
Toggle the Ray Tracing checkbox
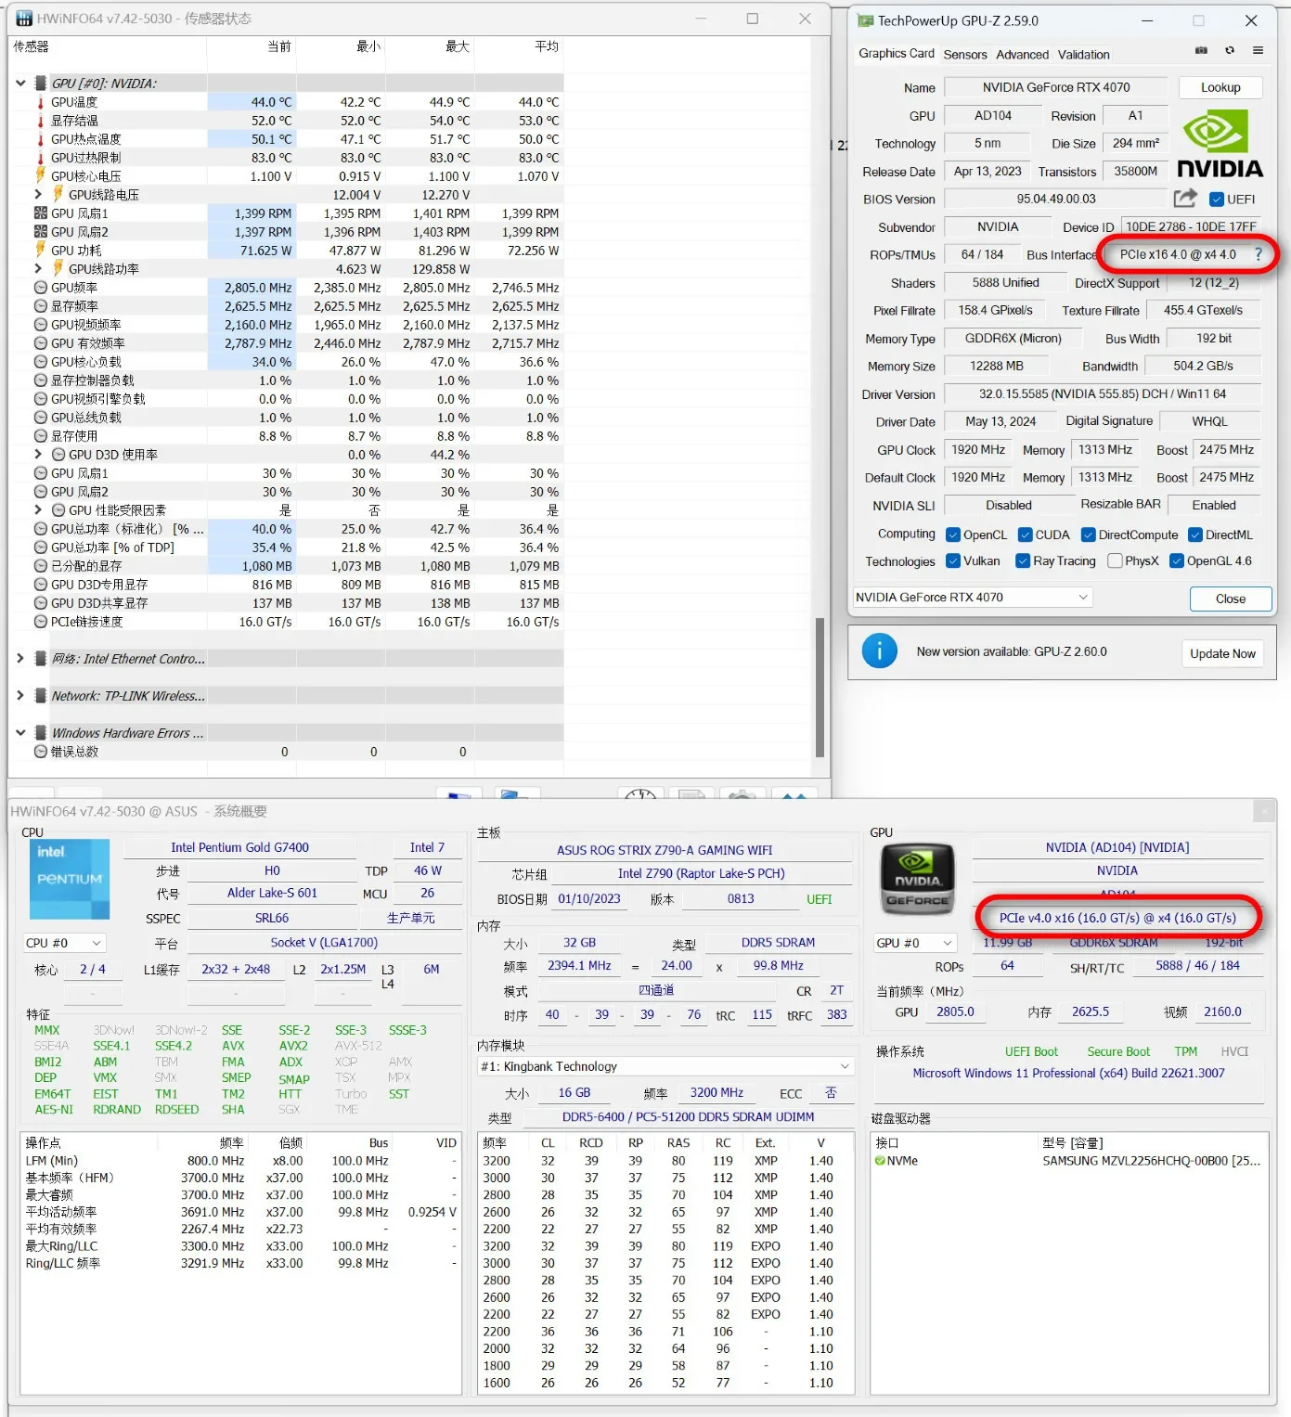pos(1023,560)
